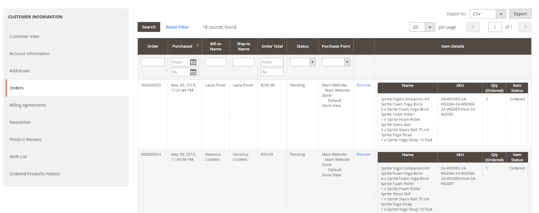The height and width of the screenshot is (213, 539).
Task: Open the Export format CSV dropdown
Action: (488, 14)
